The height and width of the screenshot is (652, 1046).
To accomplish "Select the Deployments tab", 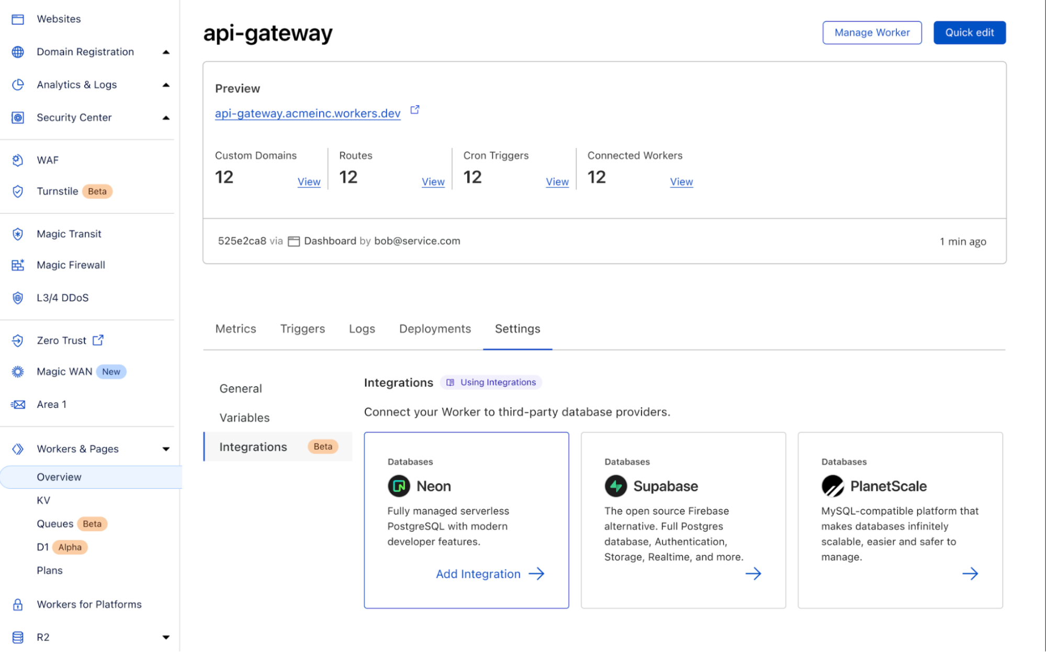I will tap(434, 328).
